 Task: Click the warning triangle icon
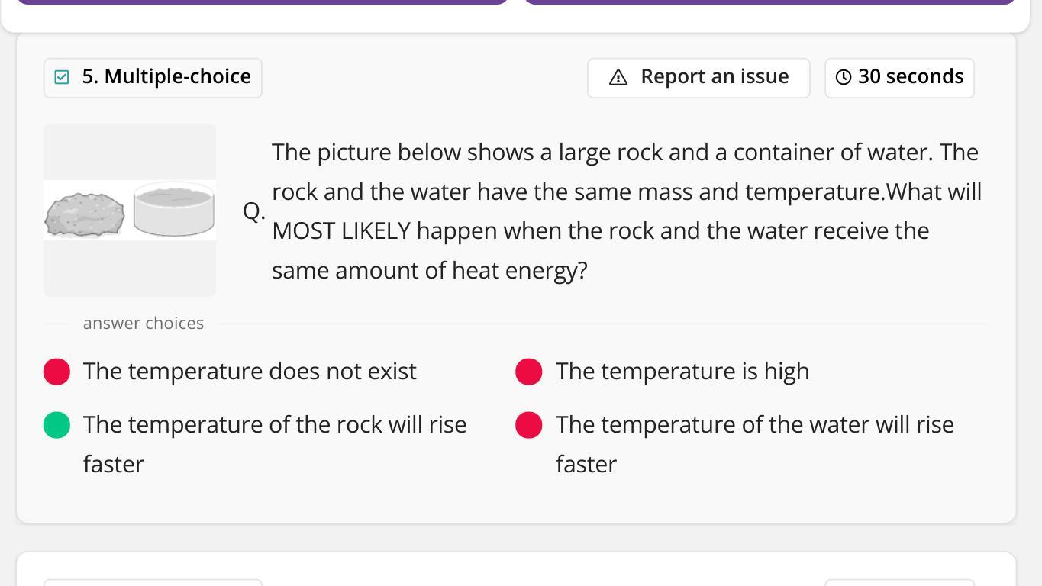pyautogui.click(x=618, y=77)
